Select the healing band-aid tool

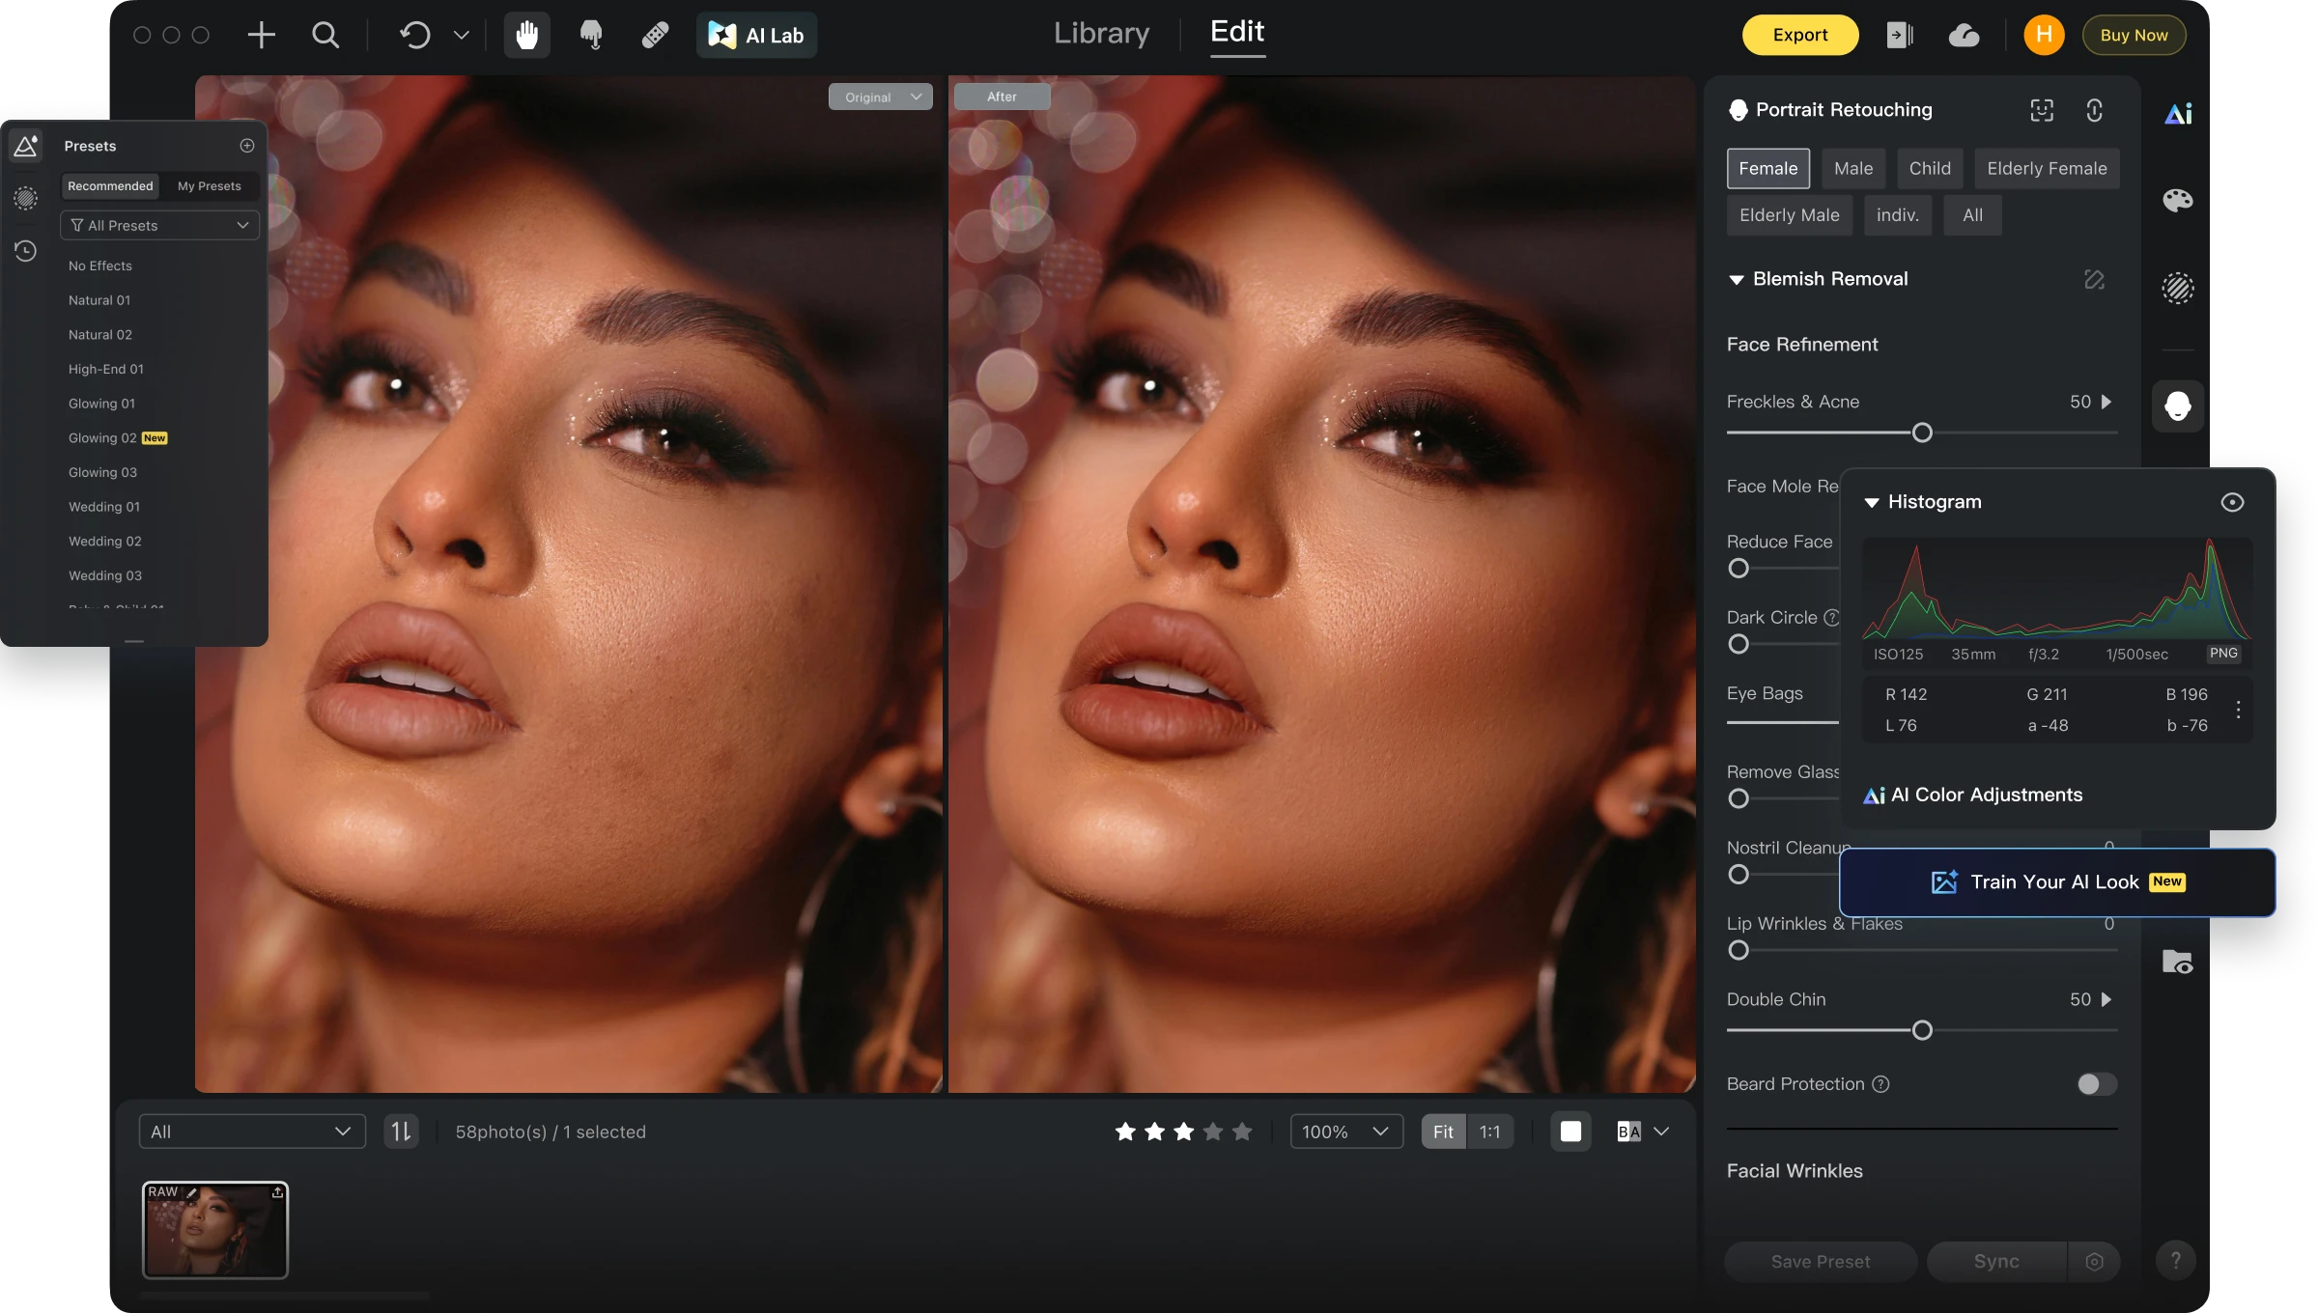click(655, 35)
